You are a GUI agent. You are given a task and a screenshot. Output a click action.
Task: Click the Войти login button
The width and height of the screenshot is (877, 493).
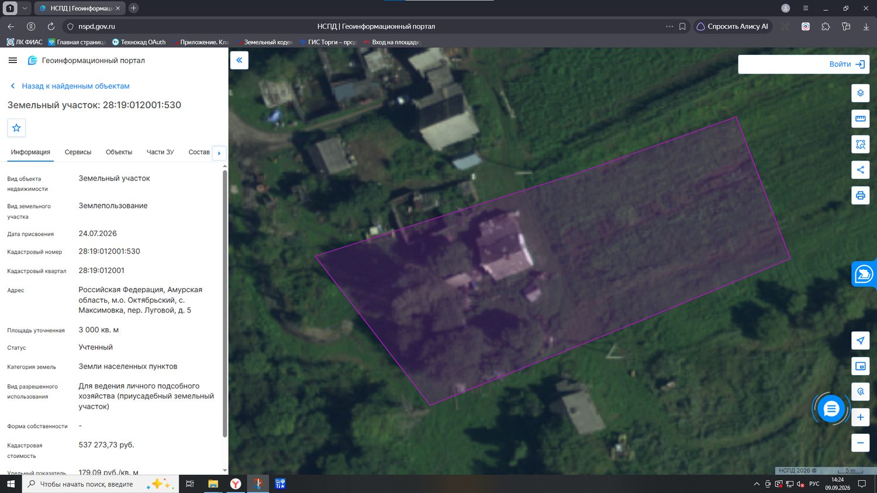point(847,64)
